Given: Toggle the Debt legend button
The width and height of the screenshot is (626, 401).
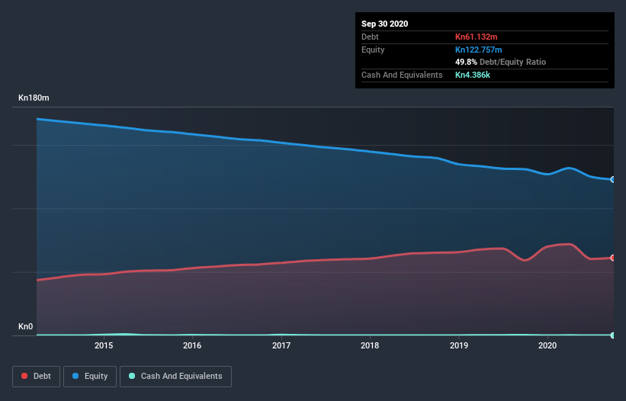Looking at the screenshot, I should 36,377.
